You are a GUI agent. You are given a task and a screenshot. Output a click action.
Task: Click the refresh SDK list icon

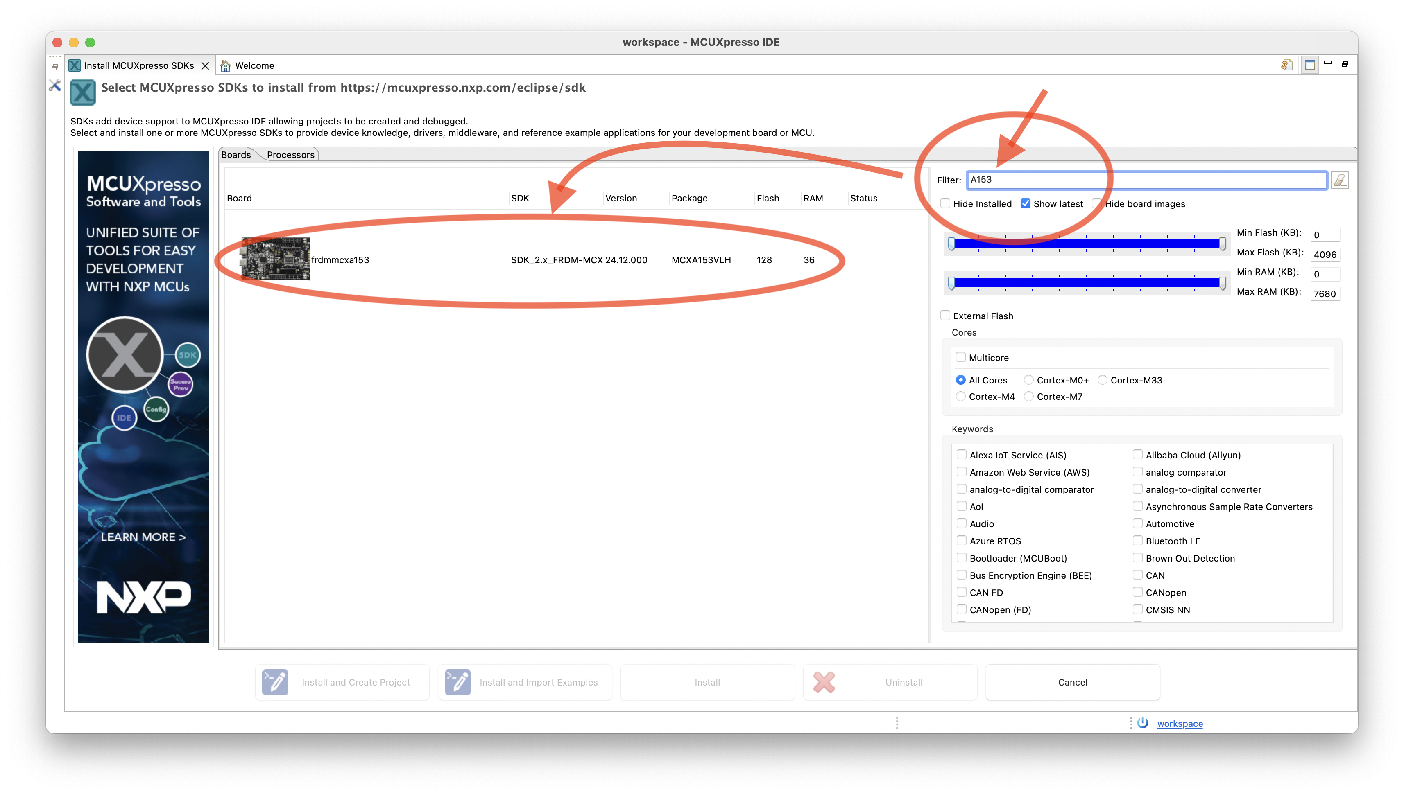tap(1287, 65)
